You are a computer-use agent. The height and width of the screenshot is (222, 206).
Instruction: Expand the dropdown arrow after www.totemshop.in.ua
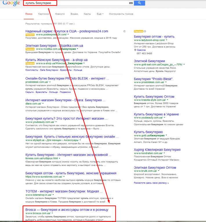click(53, 195)
